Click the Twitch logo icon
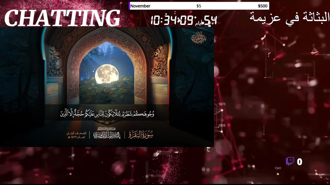Image resolution: width=330 pixels, height=185 pixels. [x=290, y=161]
